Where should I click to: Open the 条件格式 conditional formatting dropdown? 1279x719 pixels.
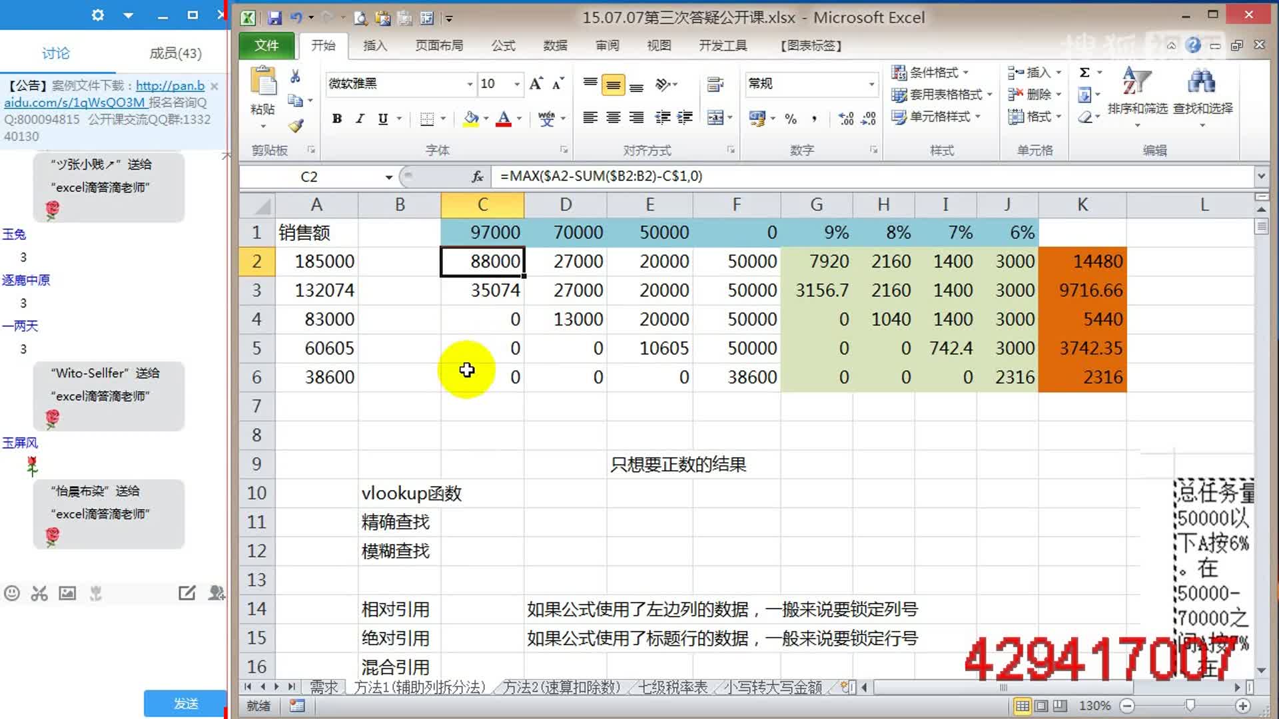click(x=930, y=73)
